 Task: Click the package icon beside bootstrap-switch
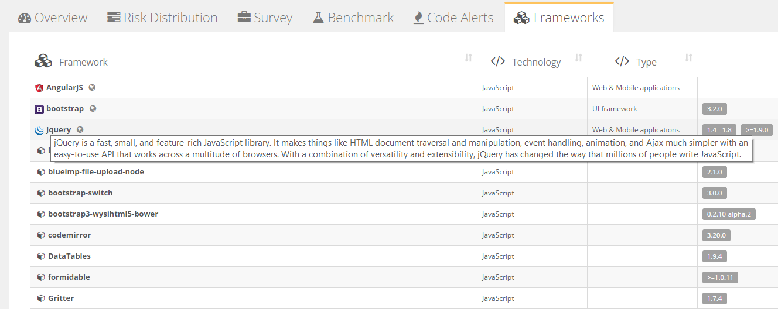41,193
